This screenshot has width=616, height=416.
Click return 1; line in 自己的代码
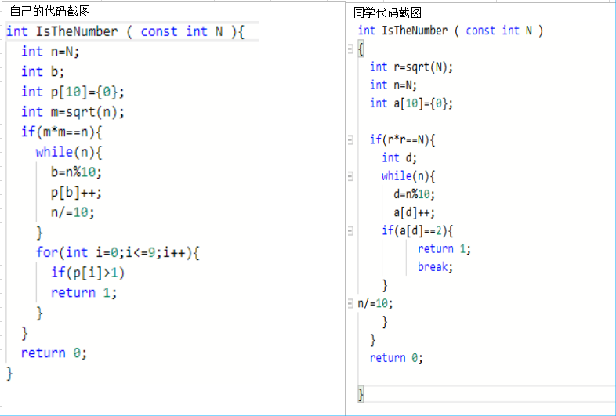click(x=84, y=293)
